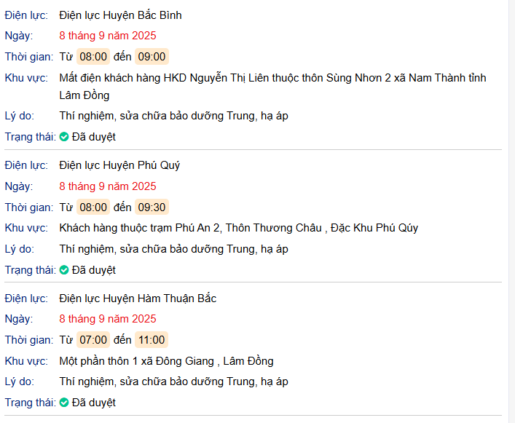Select end time 09:00 badge
Screen dimensions: 515x423
click(152, 57)
